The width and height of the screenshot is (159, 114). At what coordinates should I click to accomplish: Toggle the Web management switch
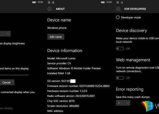[120, 78]
